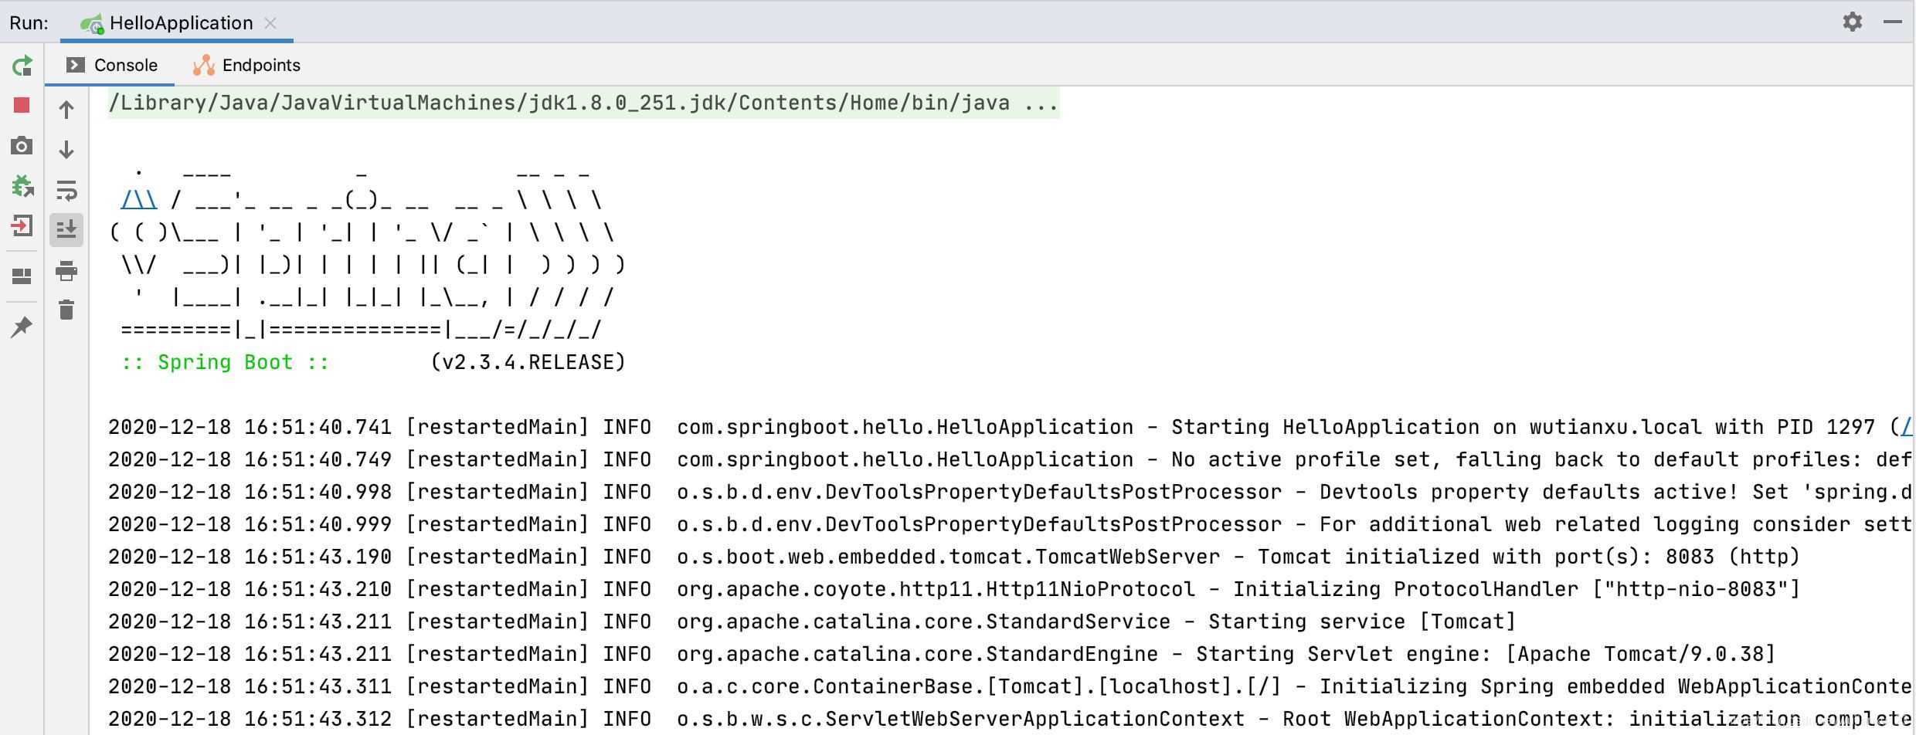Viewport: 1916px width, 735px height.
Task: Toggle soft-wrap for console output
Action: tap(66, 190)
